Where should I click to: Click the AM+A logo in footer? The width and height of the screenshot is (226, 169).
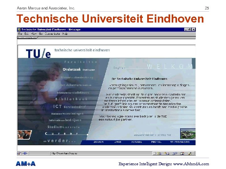(x=26, y=164)
